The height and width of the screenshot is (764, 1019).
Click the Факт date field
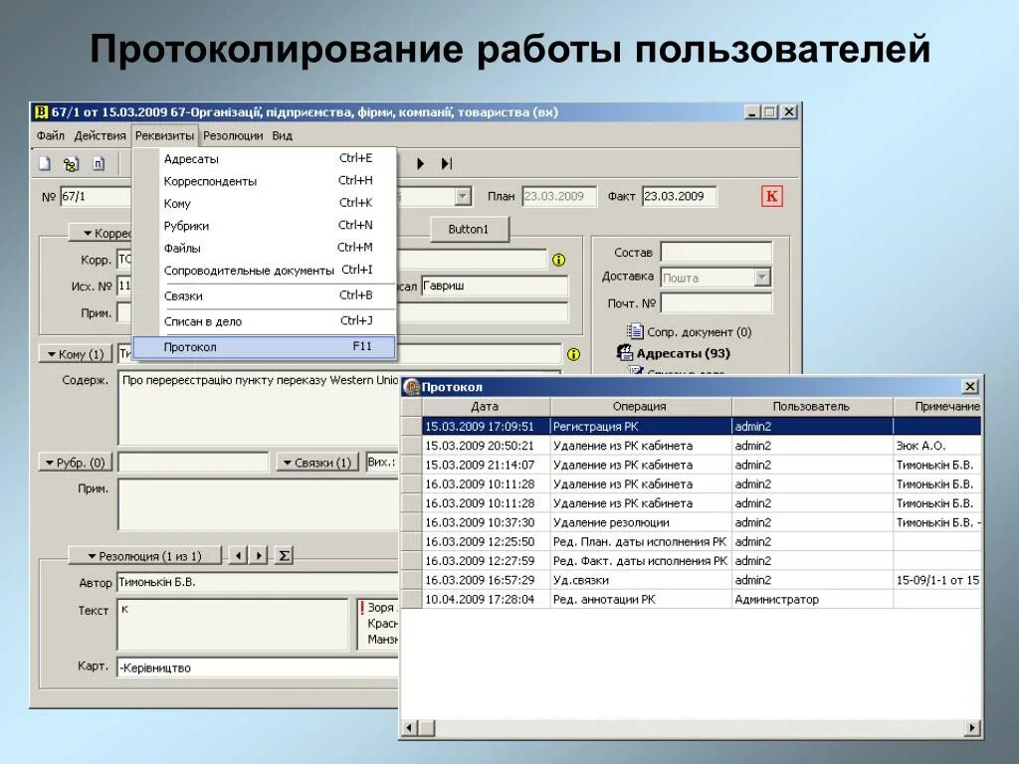[679, 196]
